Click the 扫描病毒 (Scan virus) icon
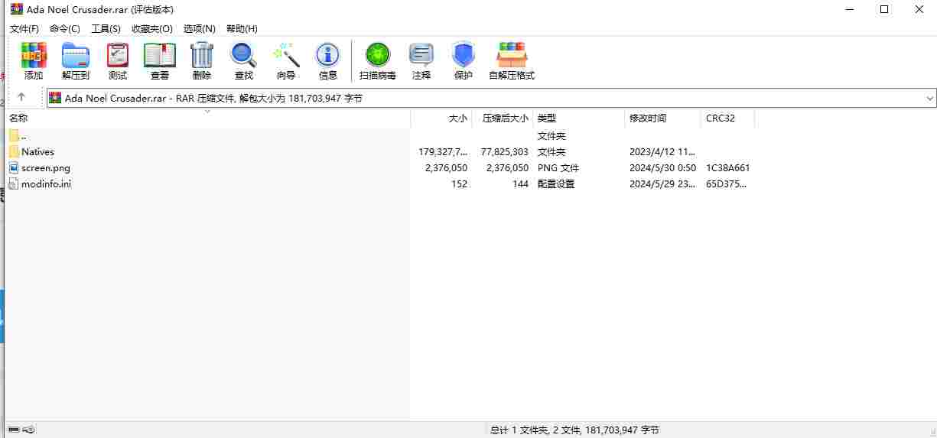The width and height of the screenshot is (937, 438). pyautogui.click(x=378, y=55)
